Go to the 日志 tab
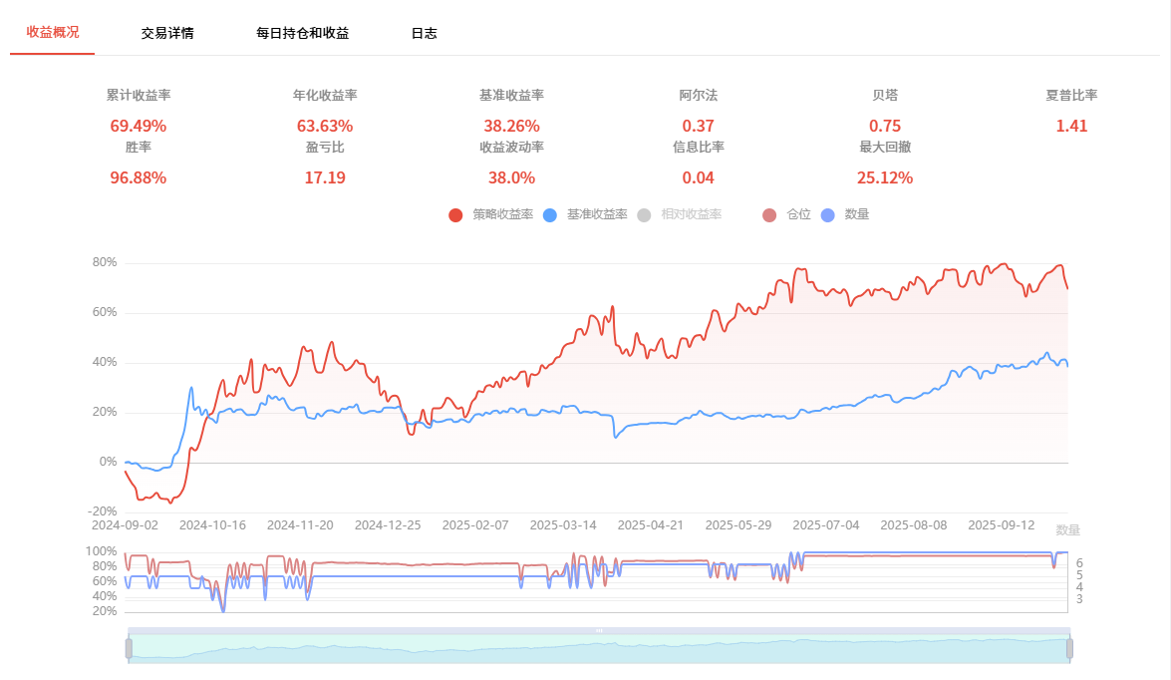The image size is (1171, 680). (x=424, y=33)
